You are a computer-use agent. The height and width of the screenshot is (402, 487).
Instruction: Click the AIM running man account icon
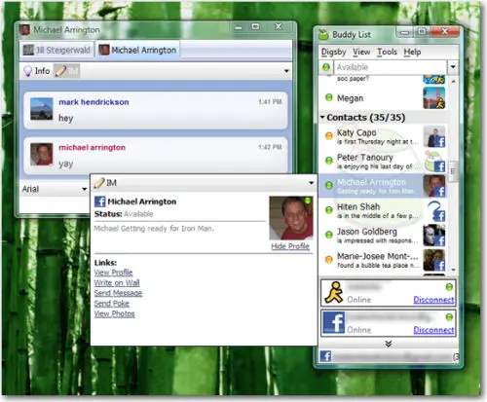pos(333,292)
